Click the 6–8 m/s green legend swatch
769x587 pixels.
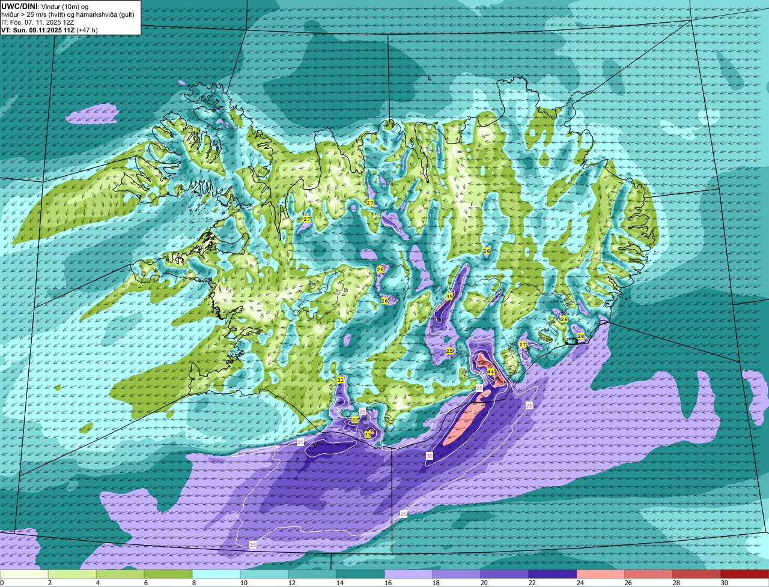(x=168, y=574)
